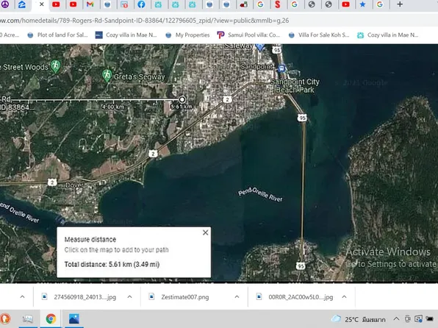438x328 pixels.
Task: Expand options for 274560918 jpg download
Action: (x=129, y=296)
